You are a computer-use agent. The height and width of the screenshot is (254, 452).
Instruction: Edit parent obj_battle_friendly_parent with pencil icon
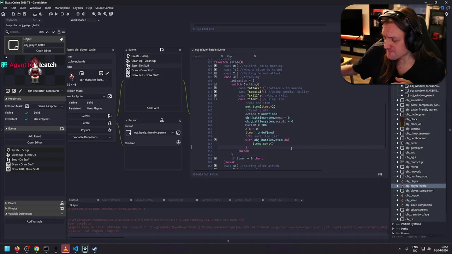pyautogui.click(x=178, y=133)
